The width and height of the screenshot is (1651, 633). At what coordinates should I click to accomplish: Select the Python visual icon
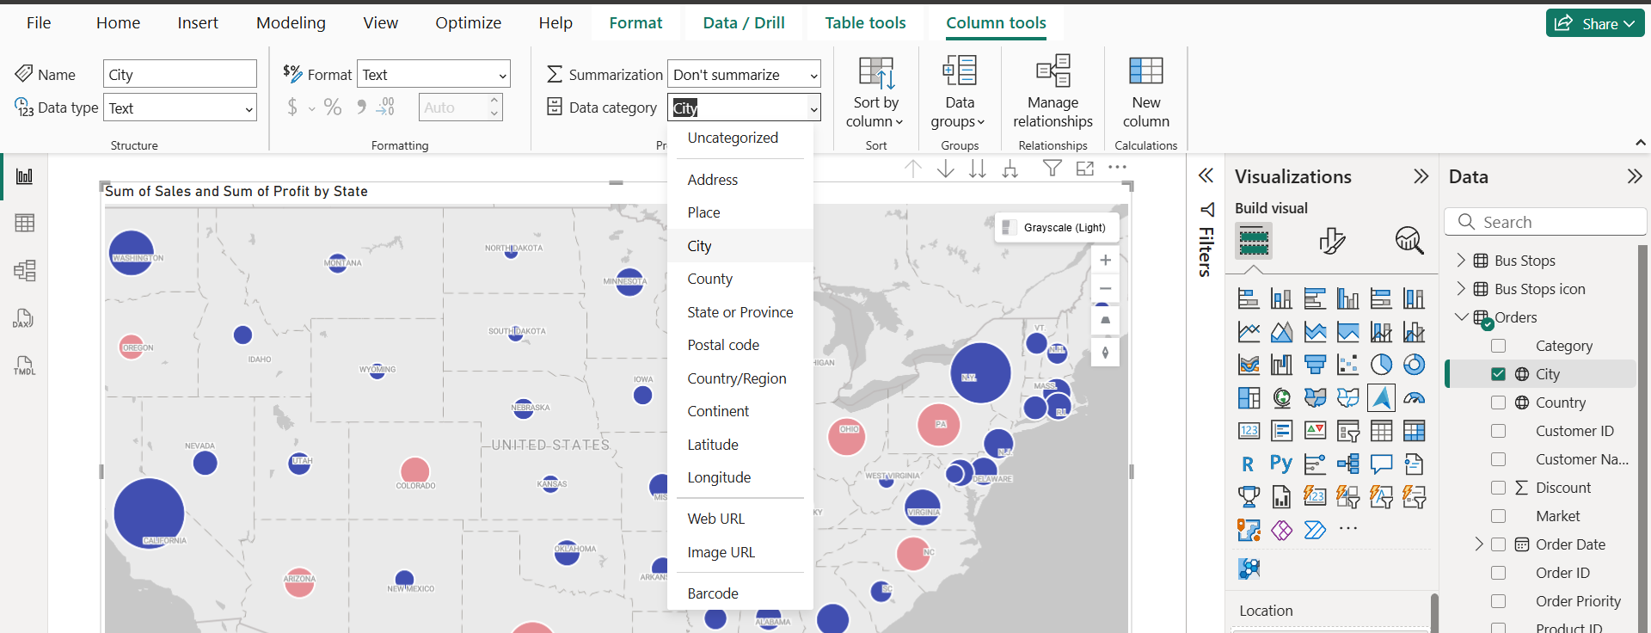pos(1281,464)
